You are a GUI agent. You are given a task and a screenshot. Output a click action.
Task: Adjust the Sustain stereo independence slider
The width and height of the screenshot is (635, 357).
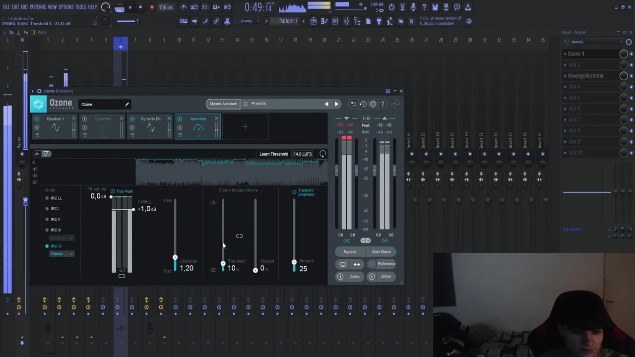tap(255, 270)
